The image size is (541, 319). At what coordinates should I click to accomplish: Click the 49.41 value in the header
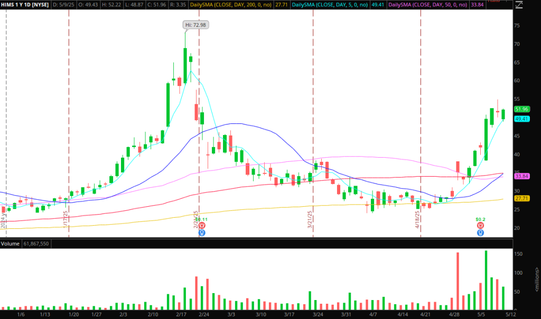pos(377,5)
